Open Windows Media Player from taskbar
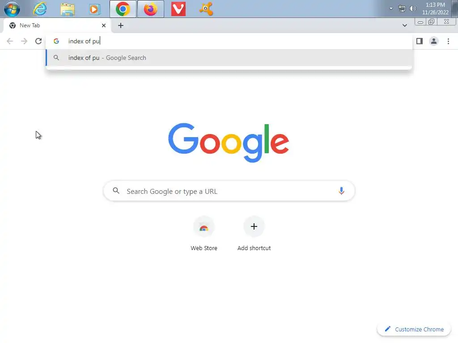Screen dimensions: 458x343 [x=94, y=9]
